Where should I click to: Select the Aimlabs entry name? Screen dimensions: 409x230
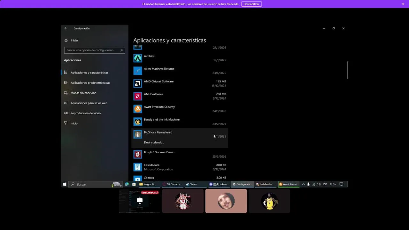coord(149,56)
